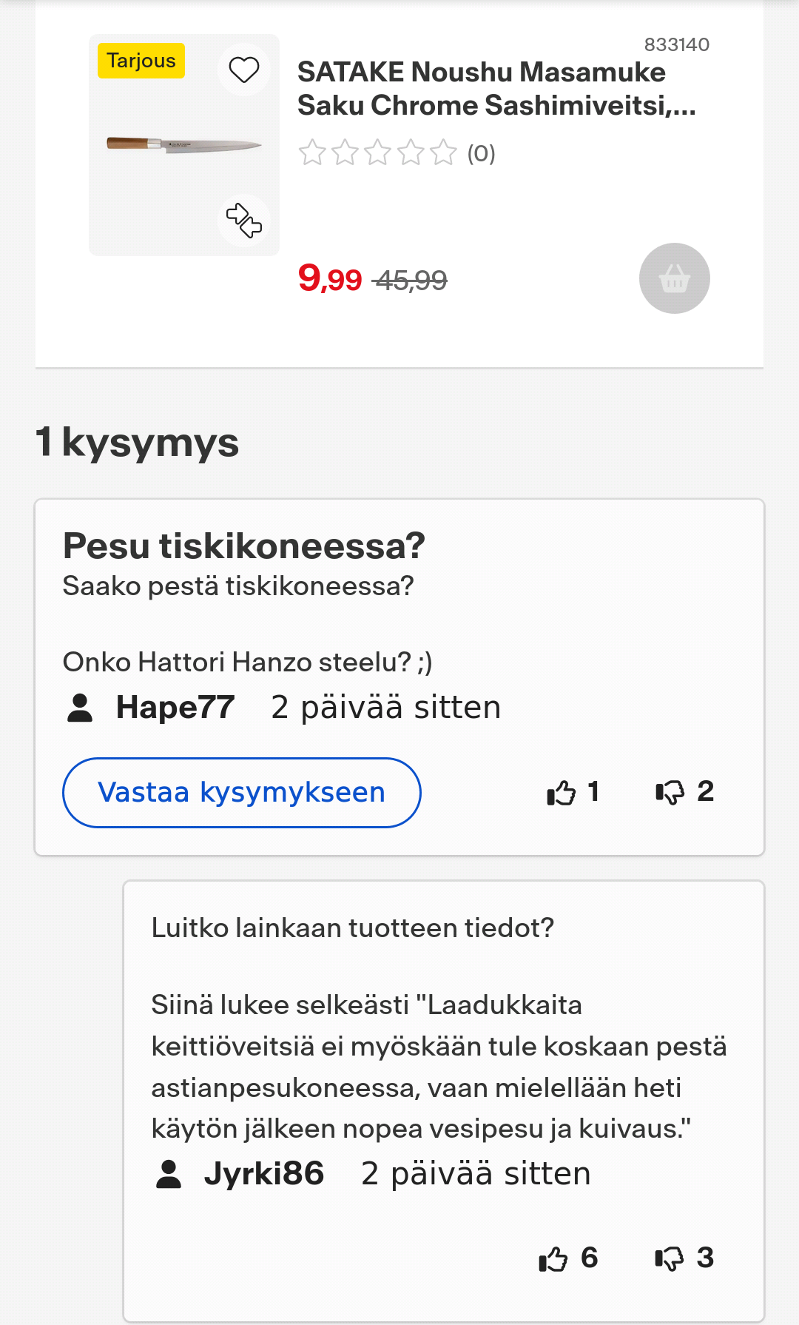Image resolution: width=799 pixels, height=1325 pixels.
Task: Click the Pesu tiskikoneessa? question heading
Action: pos(243,546)
